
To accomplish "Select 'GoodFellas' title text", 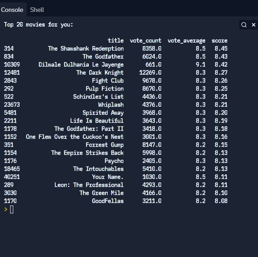I will pos(108,201).
